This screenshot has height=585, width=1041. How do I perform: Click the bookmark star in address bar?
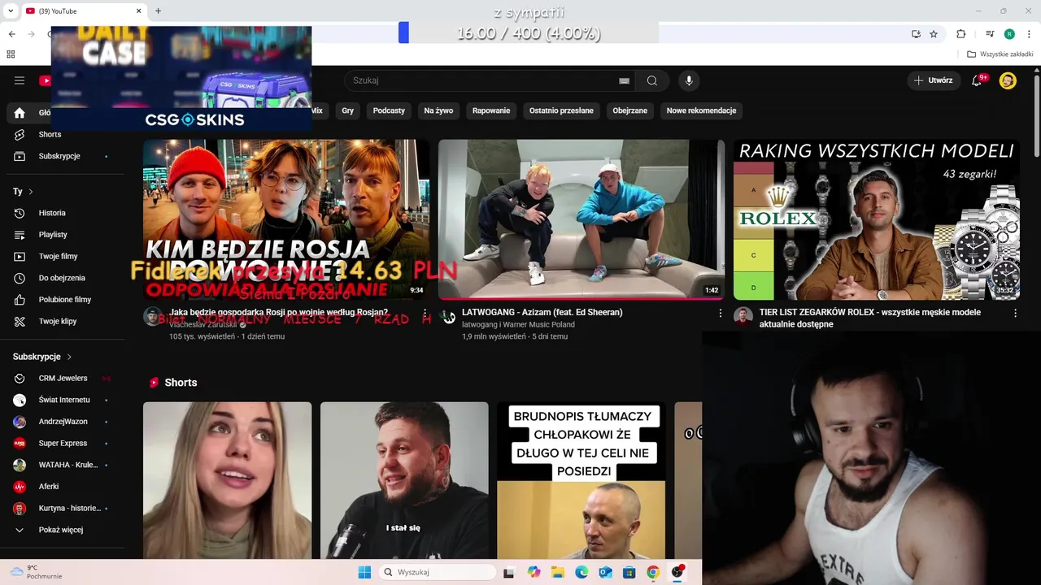(934, 34)
